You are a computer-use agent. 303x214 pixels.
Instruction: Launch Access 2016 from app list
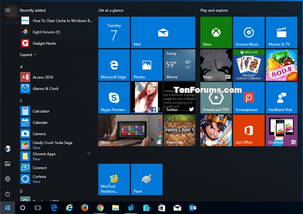tap(57, 77)
